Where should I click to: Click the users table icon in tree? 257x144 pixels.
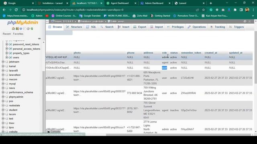coord(10,58)
